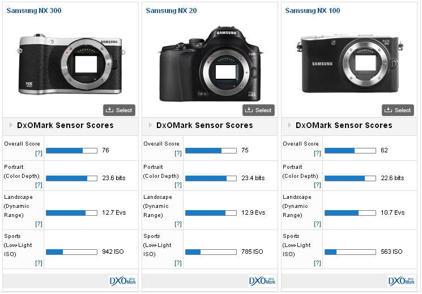The height and width of the screenshot is (294, 422).
Task: Click the Samsung NX 100 camera photo
Action: (x=350, y=64)
